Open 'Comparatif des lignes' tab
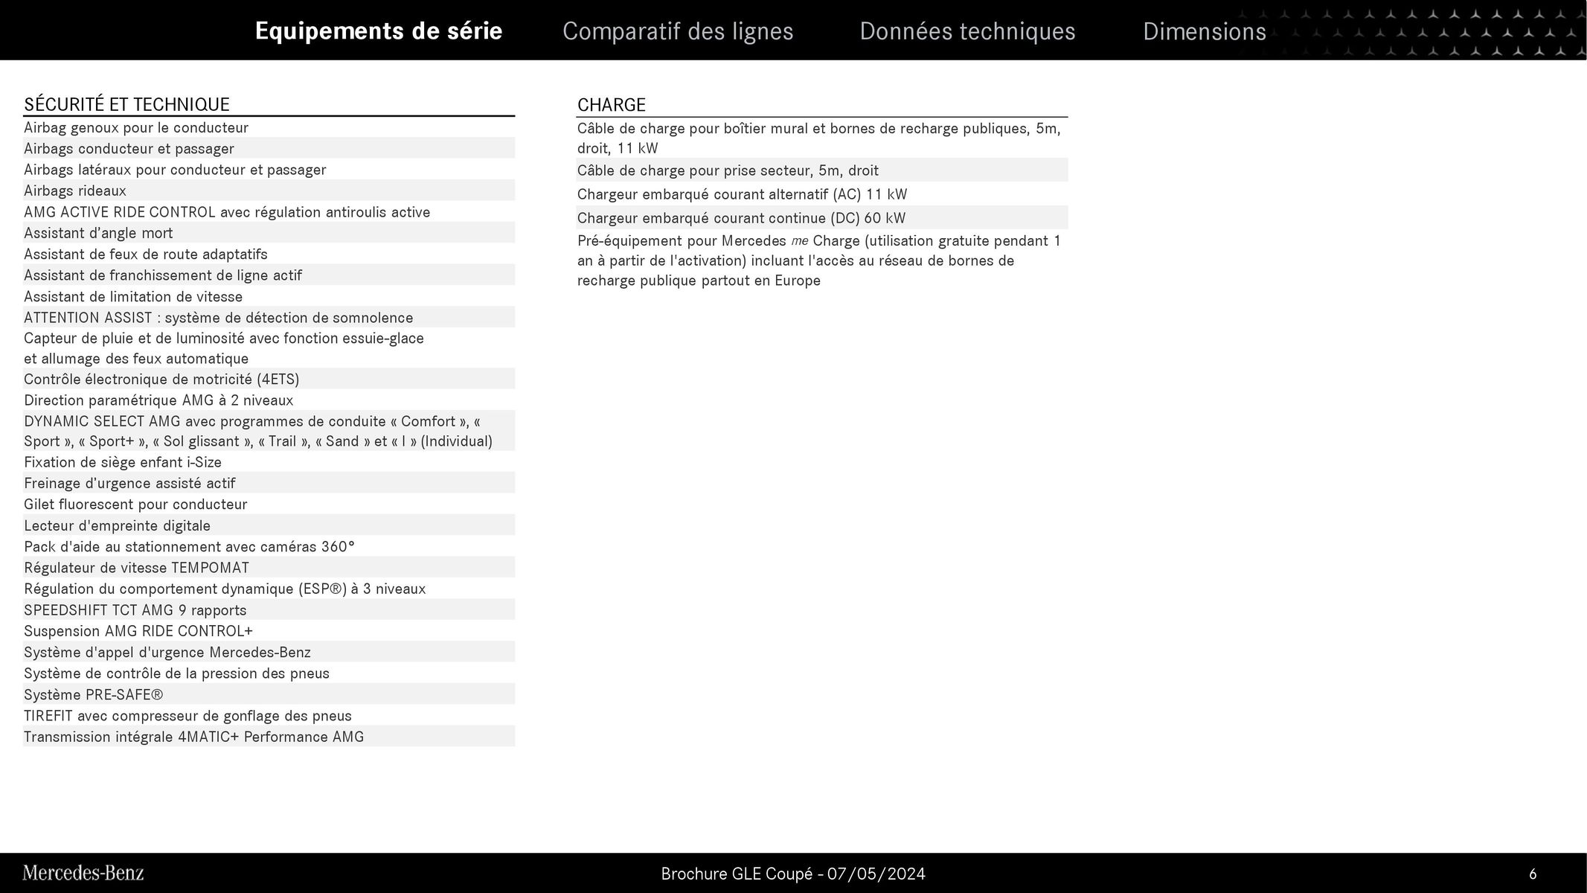The height and width of the screenshot is (893, 1587). point(678,31)
